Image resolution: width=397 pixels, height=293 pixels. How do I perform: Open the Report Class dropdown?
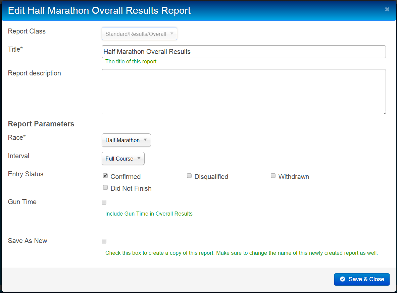coord(139,34)
